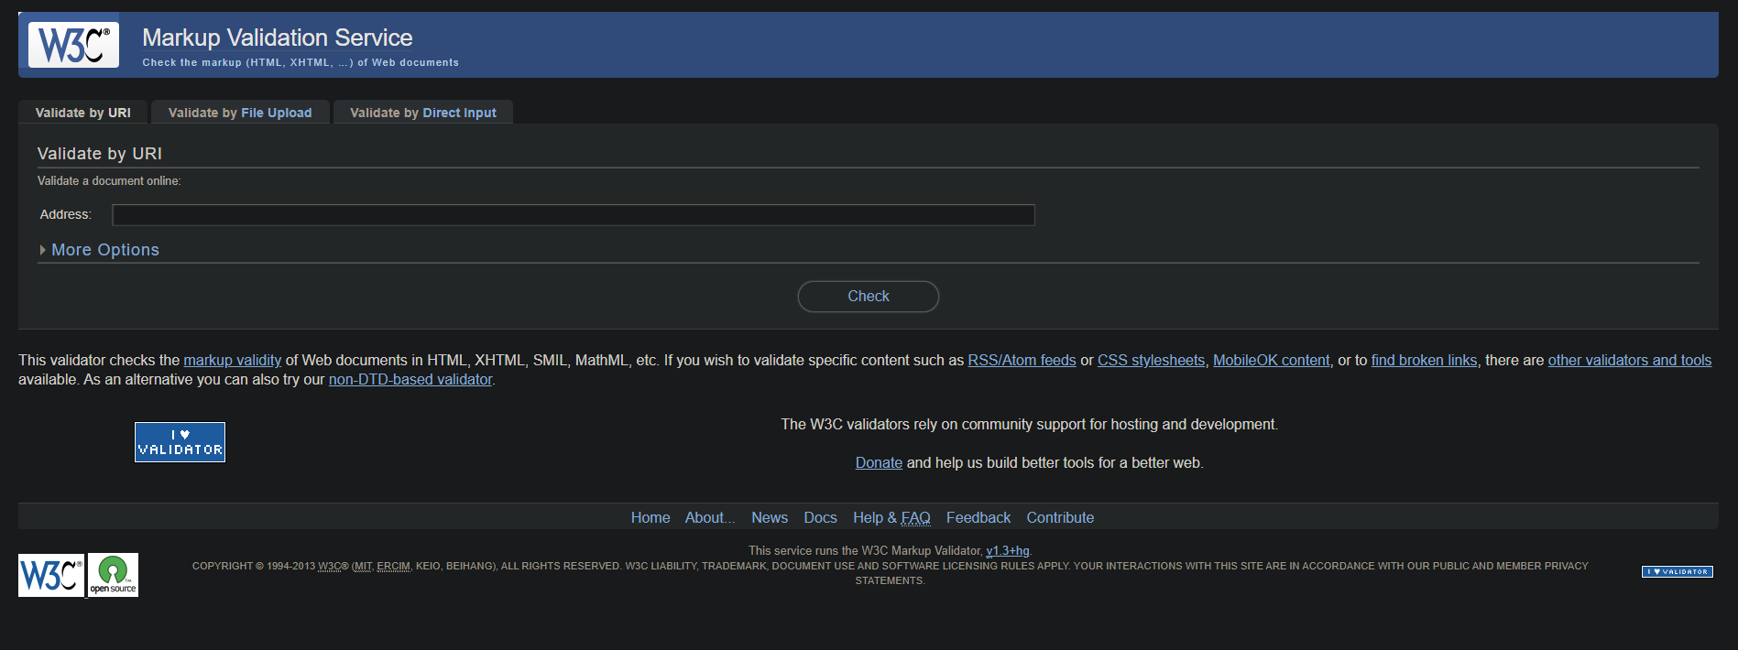Click the W3C logo in the header
Viewport: 1738px width, 650px height.
coord(73,45)
